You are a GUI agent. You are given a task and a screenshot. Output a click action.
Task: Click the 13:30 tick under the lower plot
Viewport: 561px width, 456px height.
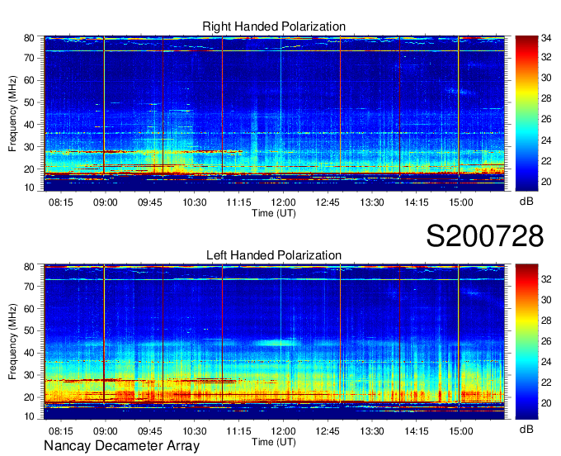(x=372, y=431)
